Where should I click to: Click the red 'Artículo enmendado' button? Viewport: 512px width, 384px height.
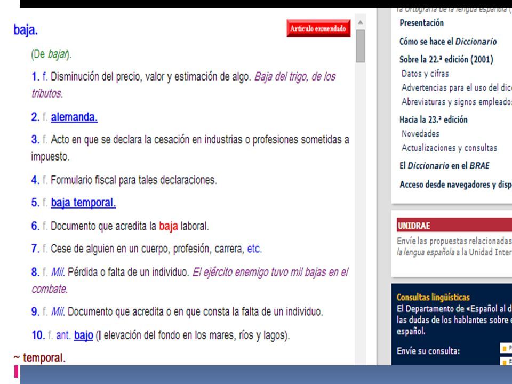coord(318,28)
